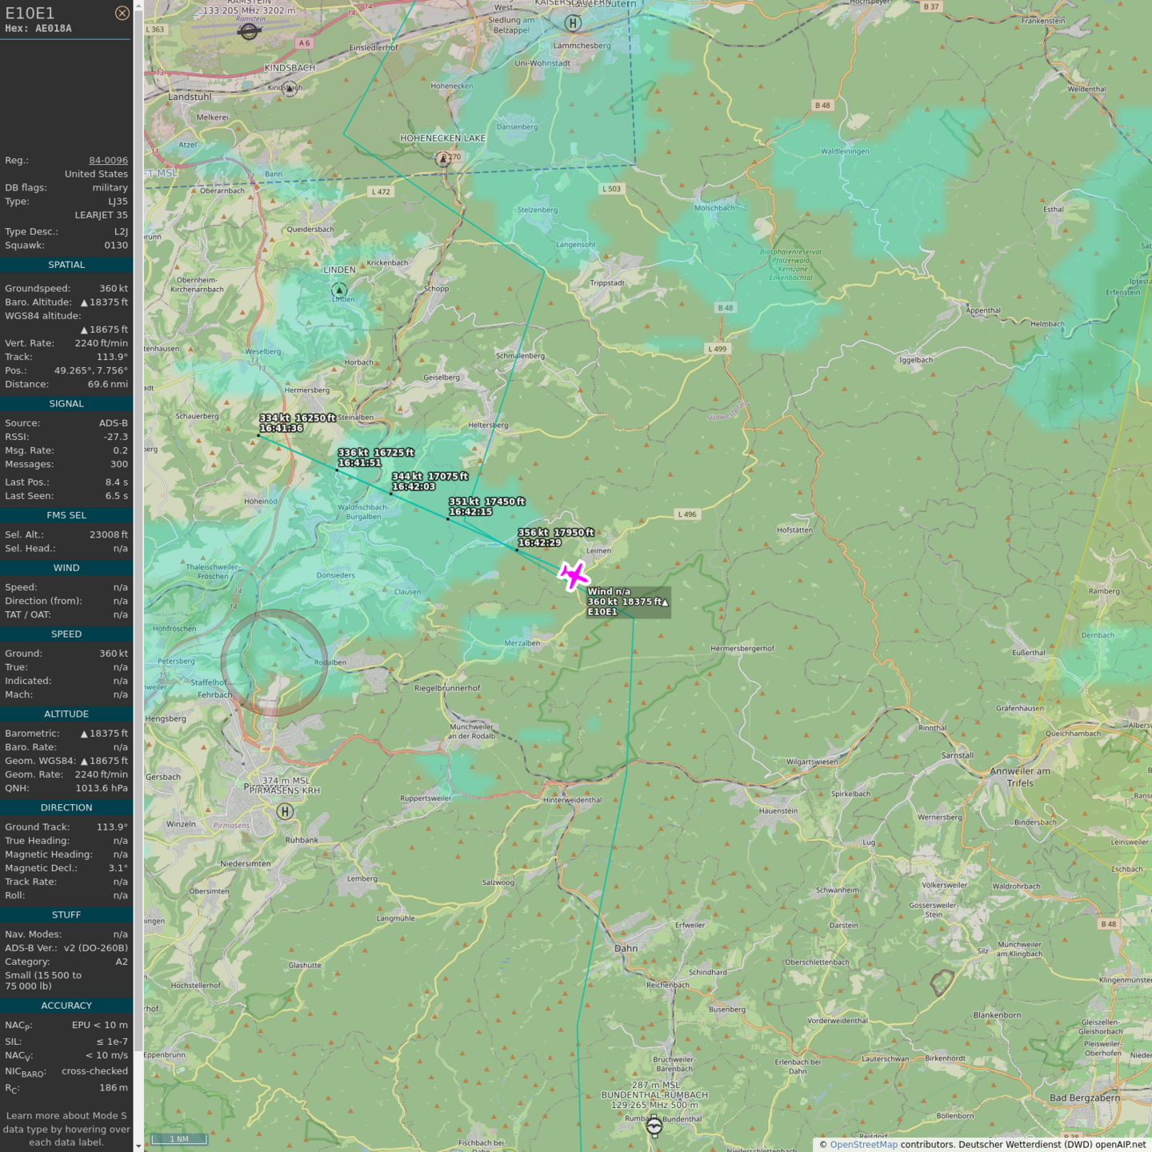Select the Bundenthal-Rumbach airfield icon

click(x=654, y=1126)
